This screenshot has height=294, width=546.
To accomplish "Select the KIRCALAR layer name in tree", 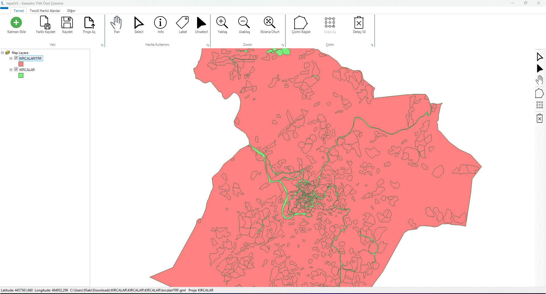I will click(x=27, y=70).
